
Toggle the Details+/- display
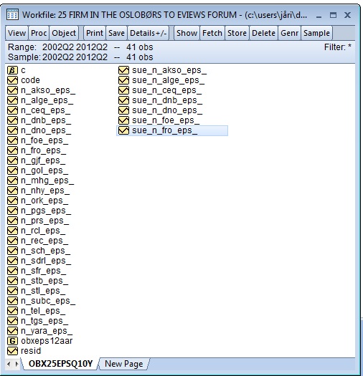148,33
